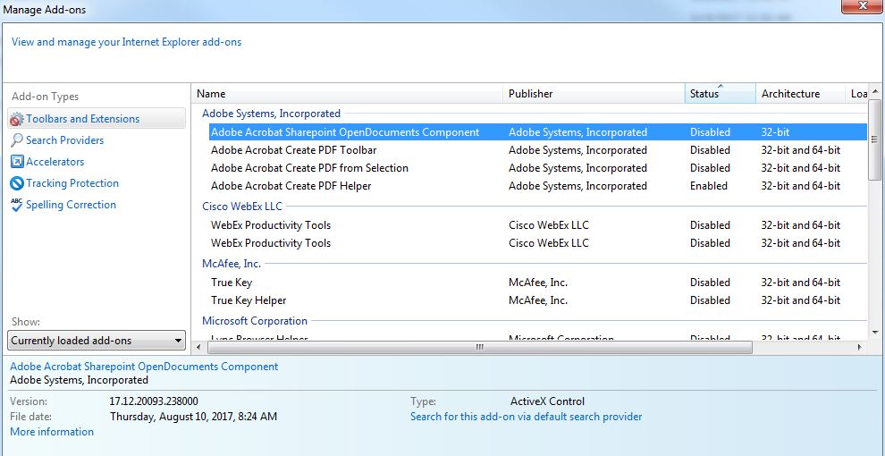Sort add-ons by the Architecture column header
This screenshot has height=456, width=885.
[x=800, y=94]
